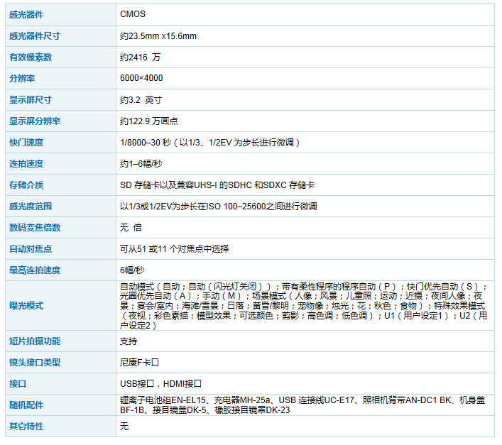
Task: Click the 其它特性 row label
Action: tap(26, 426)
